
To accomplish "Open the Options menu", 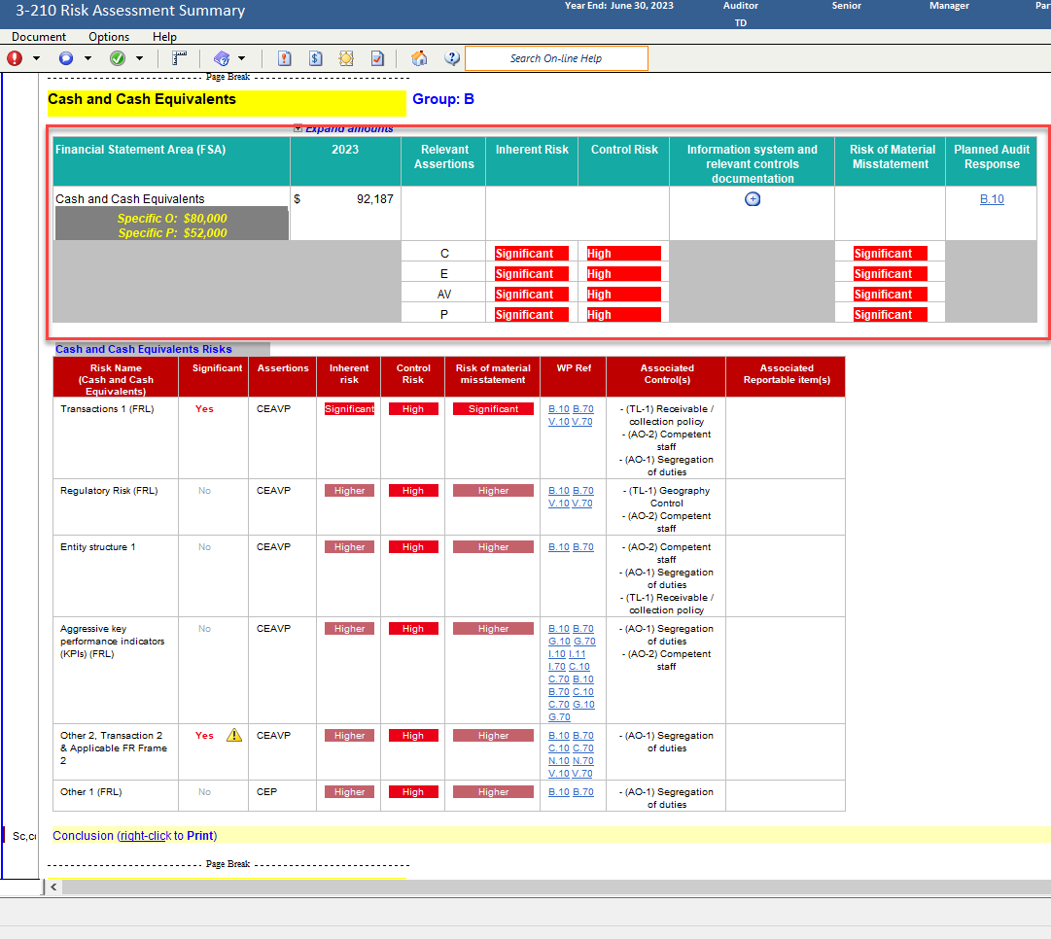I will tap(109, 37).
